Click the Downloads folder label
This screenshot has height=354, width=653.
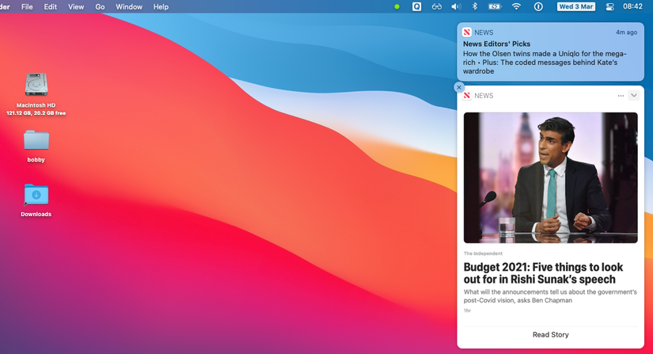click(x=36, y=214)
